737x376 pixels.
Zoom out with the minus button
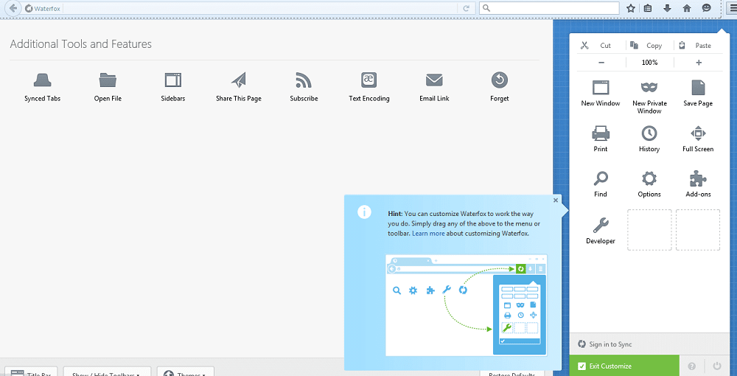pos(601,63)
